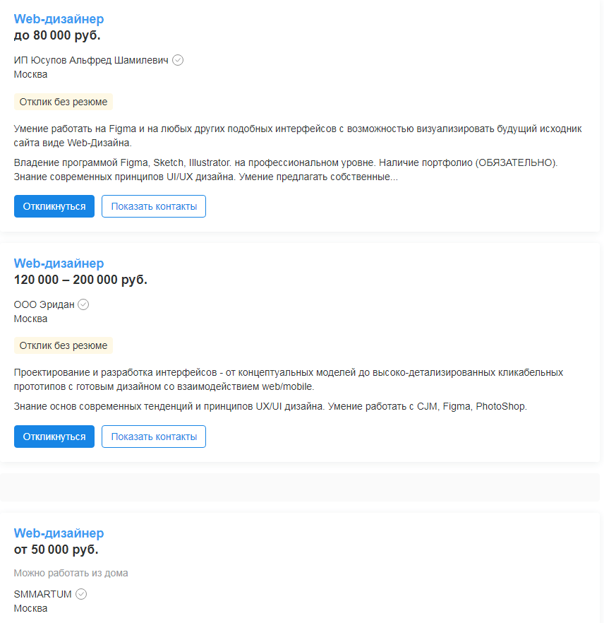The height and width of the screenshot is (623, 604).
Task: Open Web-дизайнер vacancy paying до 80 000 руб.
Action: pyautogui.click(x=59, y=19)
